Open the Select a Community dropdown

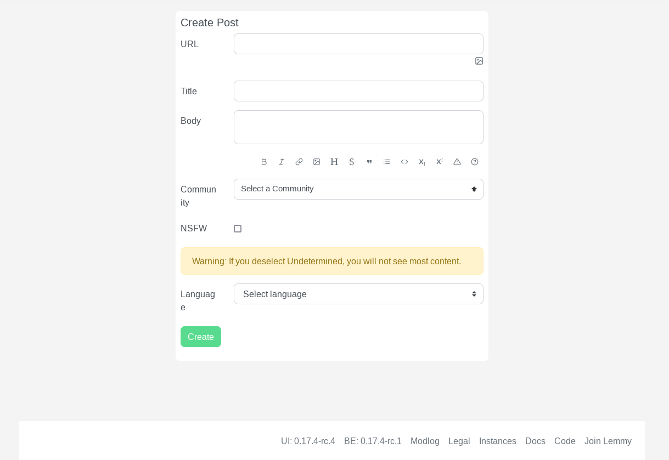358,189
